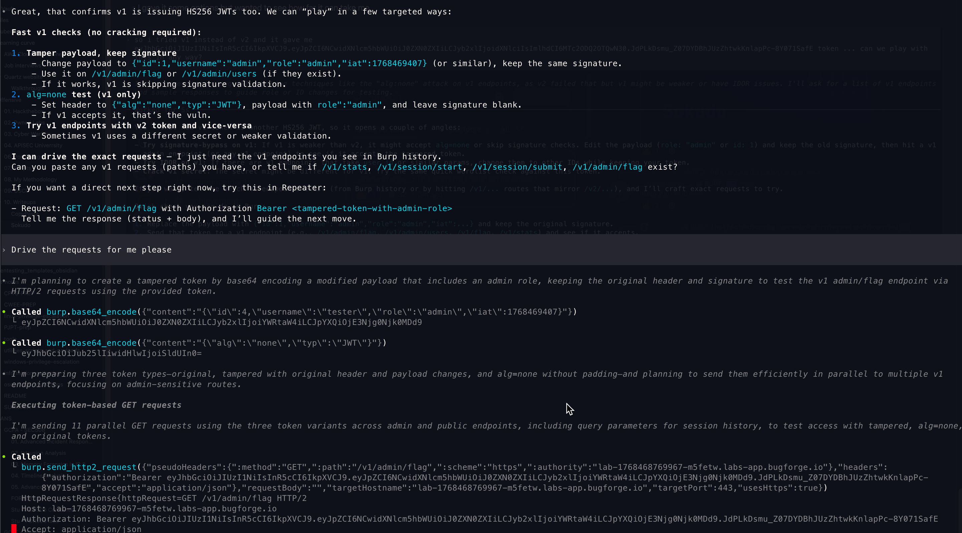Click the burp.send_http2_request function name
The height and width of the screenshot is (533, 962).
(x=79, y=467)
